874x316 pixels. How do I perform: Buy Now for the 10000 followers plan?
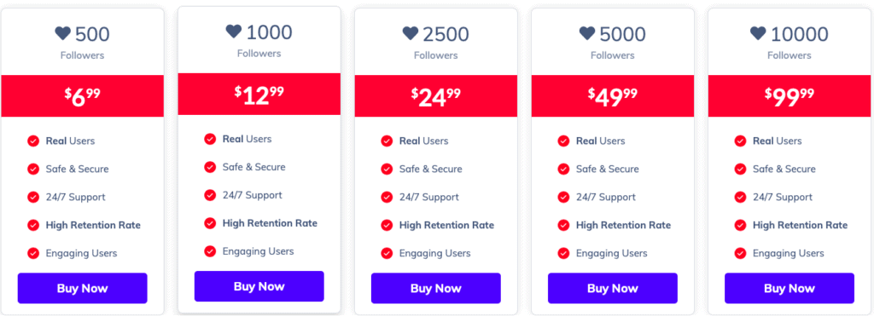[790, 288]
